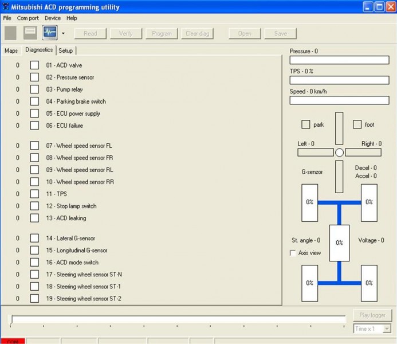Toggle the 18 - Steering wheel sensor ST-1 checkbox

pos(34,286)
